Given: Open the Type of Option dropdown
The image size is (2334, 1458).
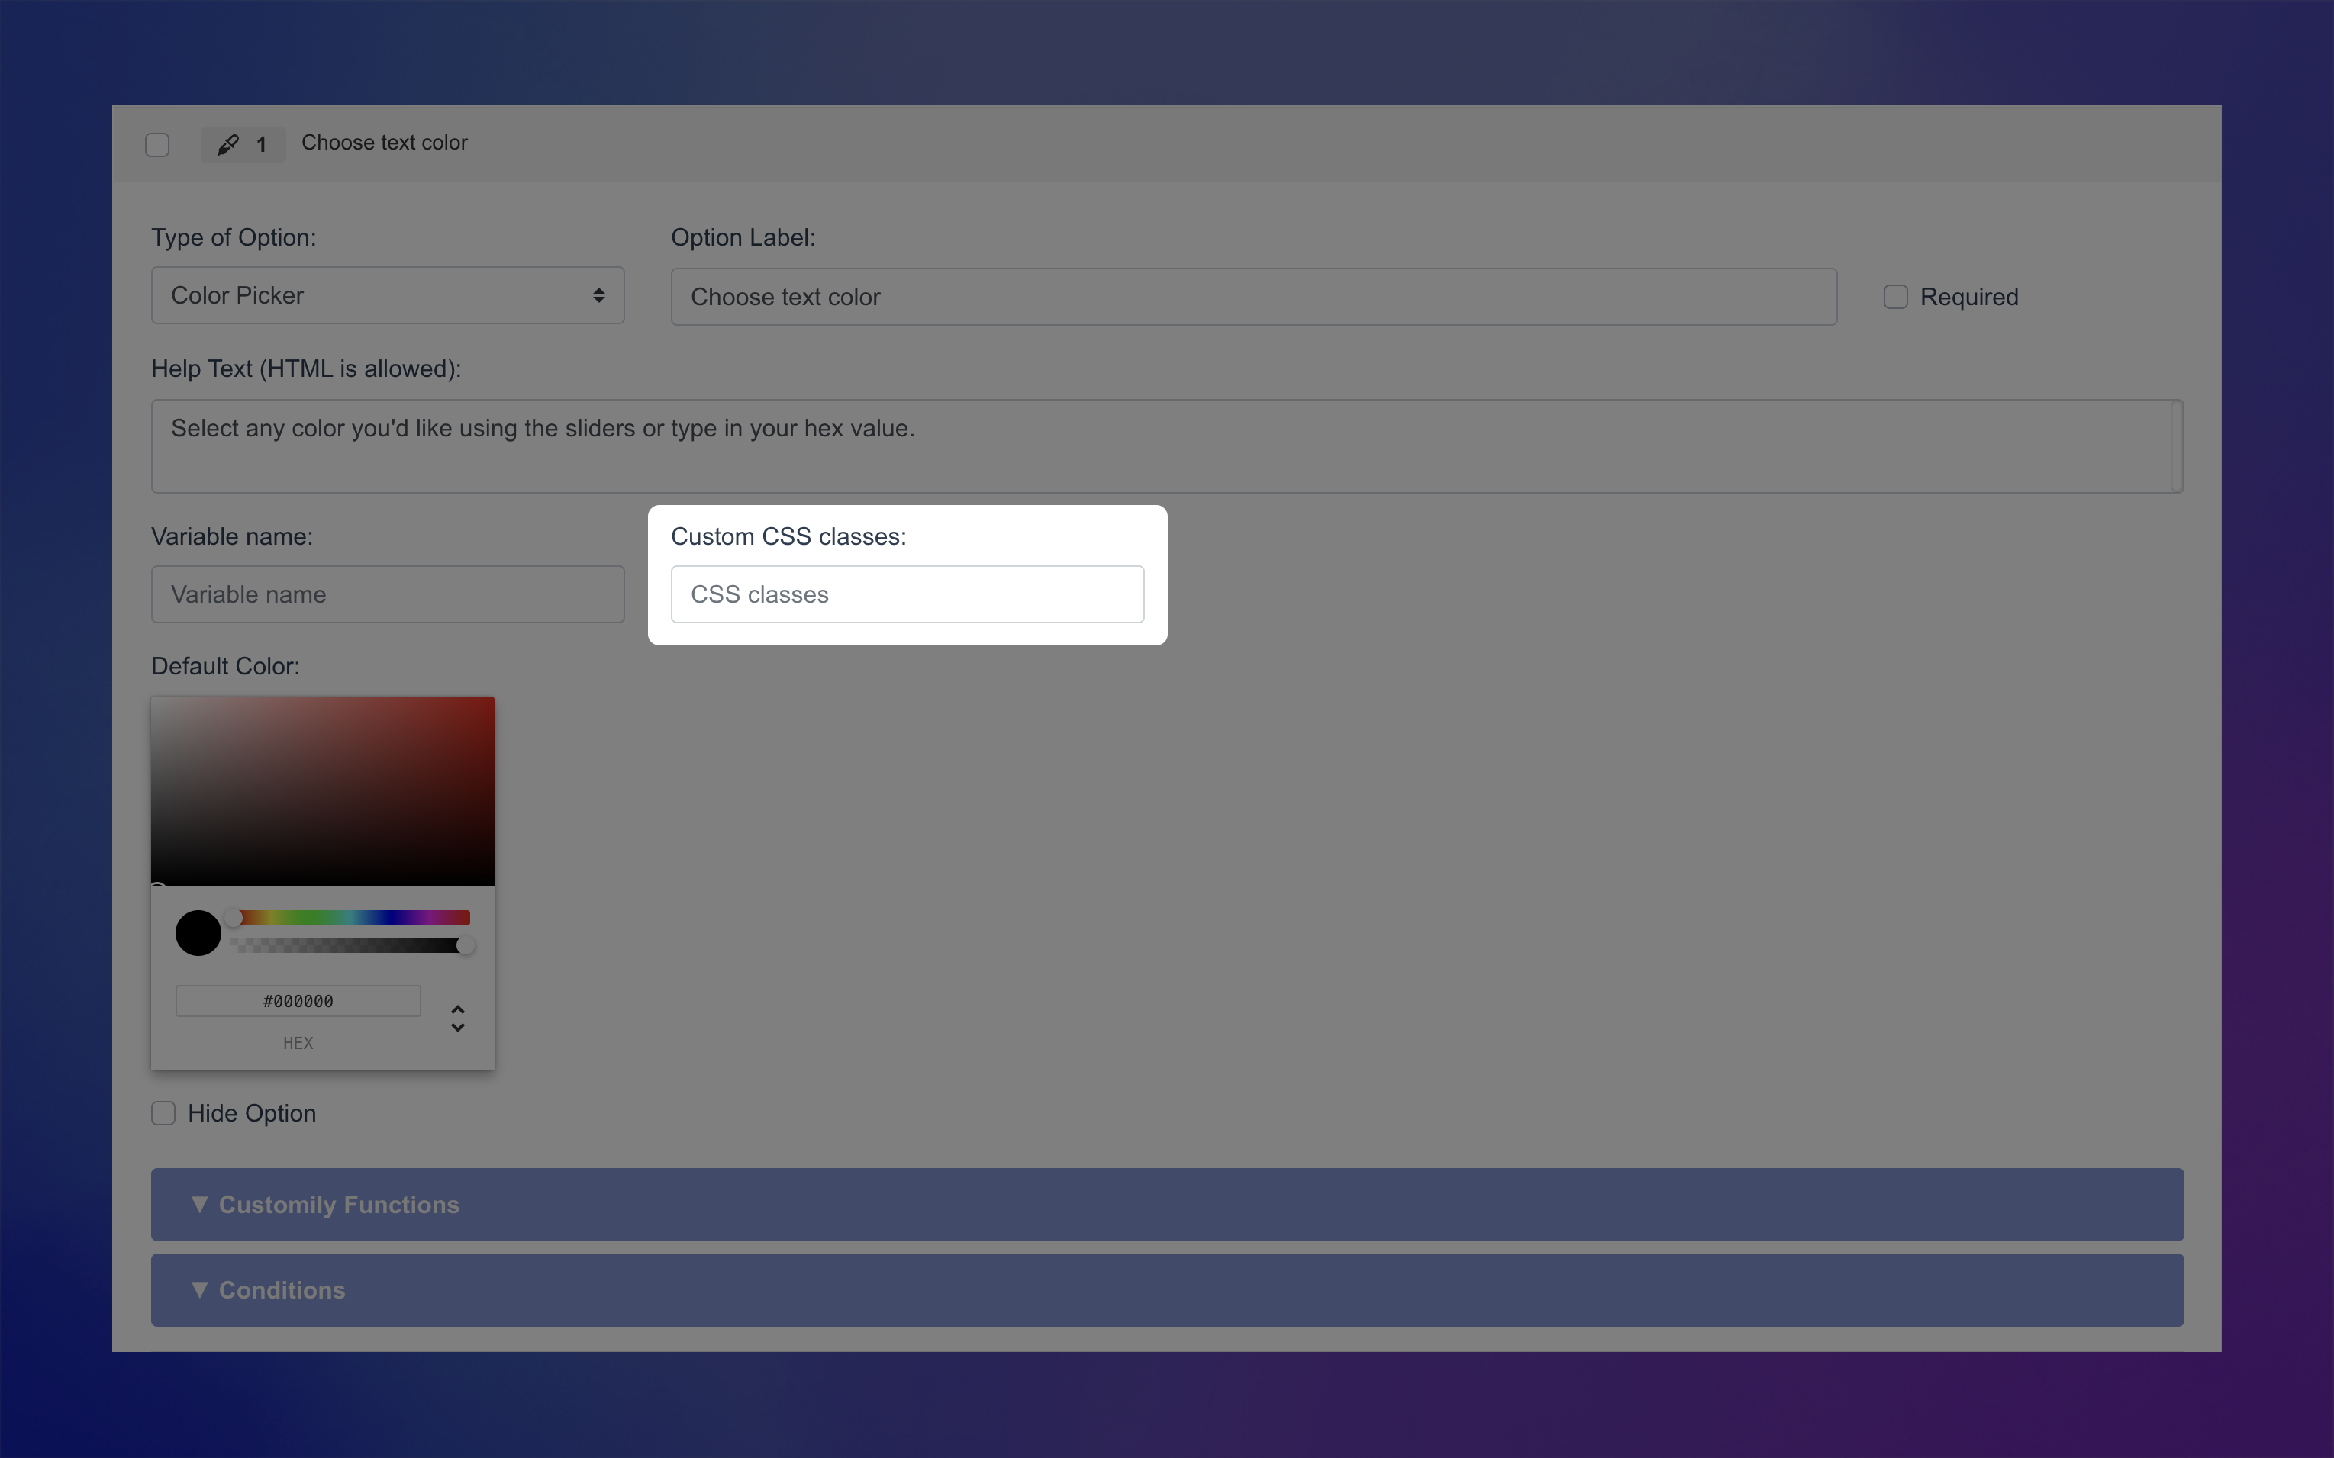Looking at the screenshot, I should coord(388,296).
